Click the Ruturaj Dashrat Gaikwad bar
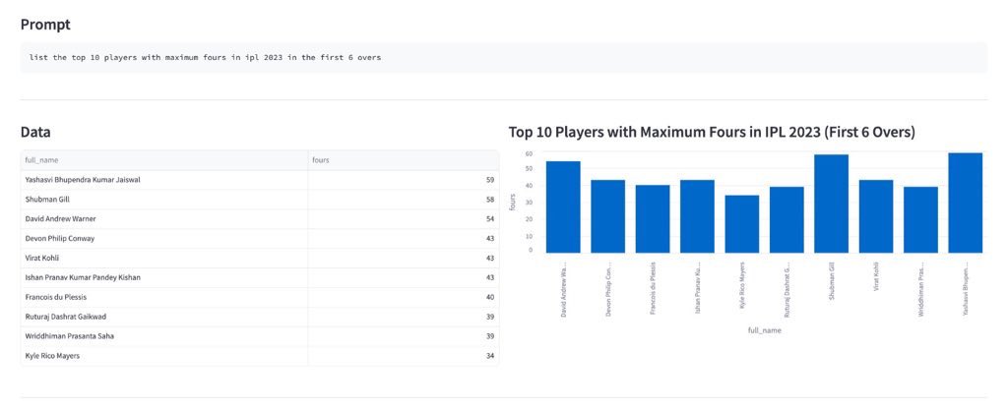Viewport: 1008px width, 412px height. click(x=787, y=220)
